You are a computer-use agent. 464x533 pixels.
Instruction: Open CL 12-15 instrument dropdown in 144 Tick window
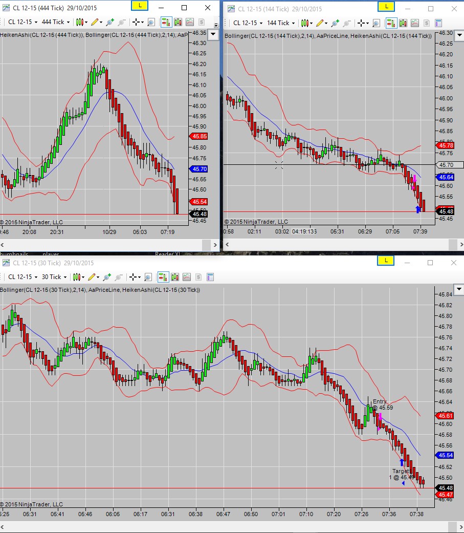248,23
